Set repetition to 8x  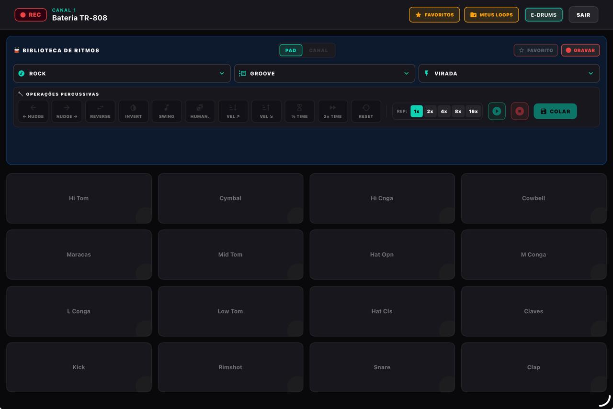(x=458, y=111)
